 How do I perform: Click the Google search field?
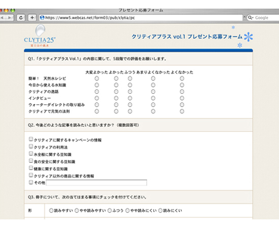point(263,18)
